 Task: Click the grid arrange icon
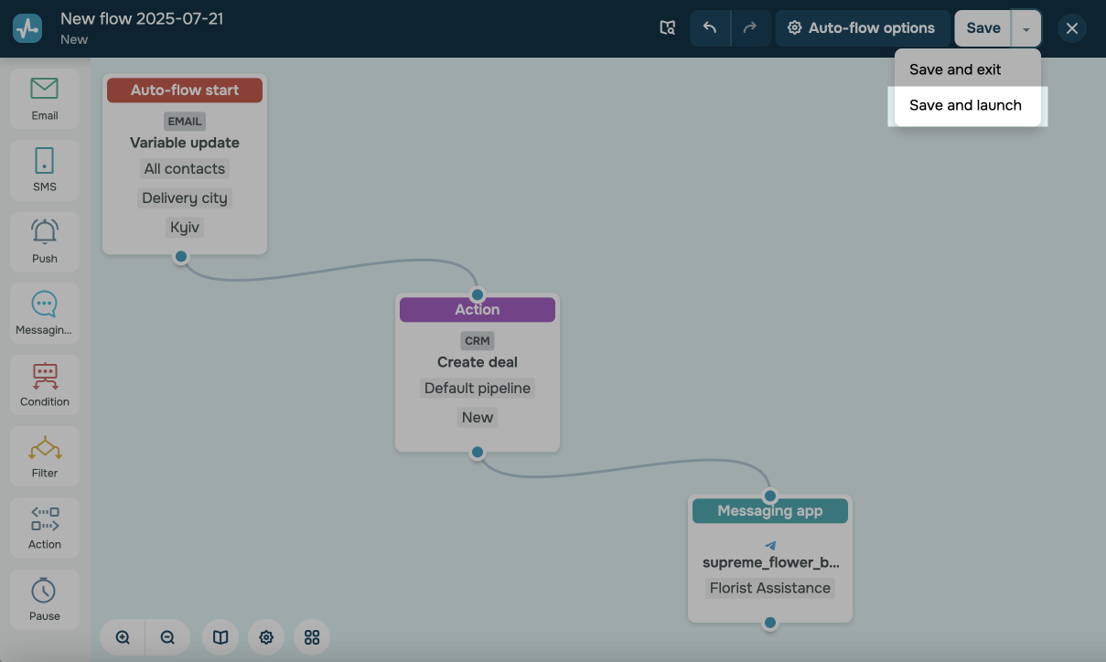click(312, 637)
